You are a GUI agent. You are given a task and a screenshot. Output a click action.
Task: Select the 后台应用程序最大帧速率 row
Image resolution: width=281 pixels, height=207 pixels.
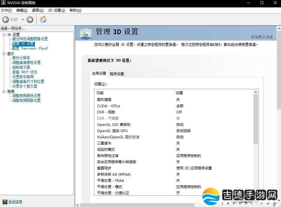[174, 162]
